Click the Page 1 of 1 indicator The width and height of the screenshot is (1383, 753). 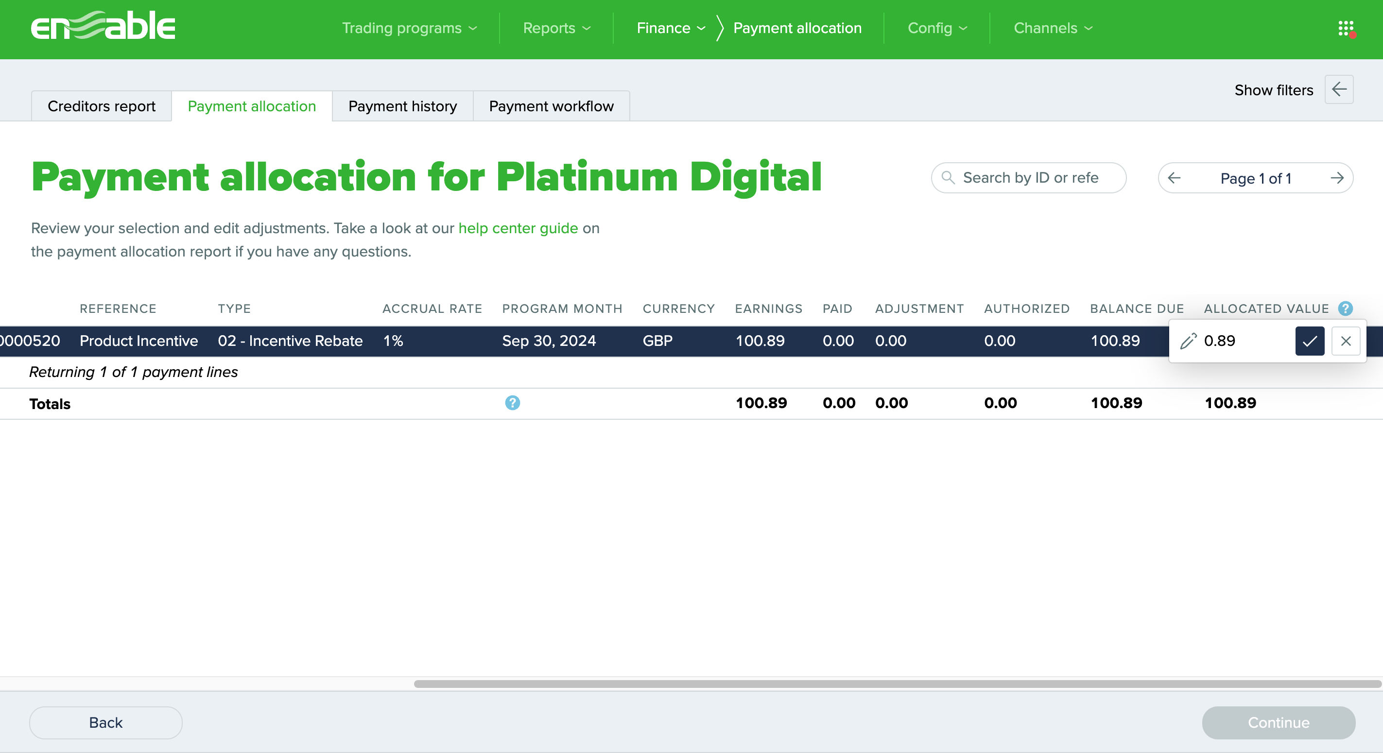coord(1255,178)
